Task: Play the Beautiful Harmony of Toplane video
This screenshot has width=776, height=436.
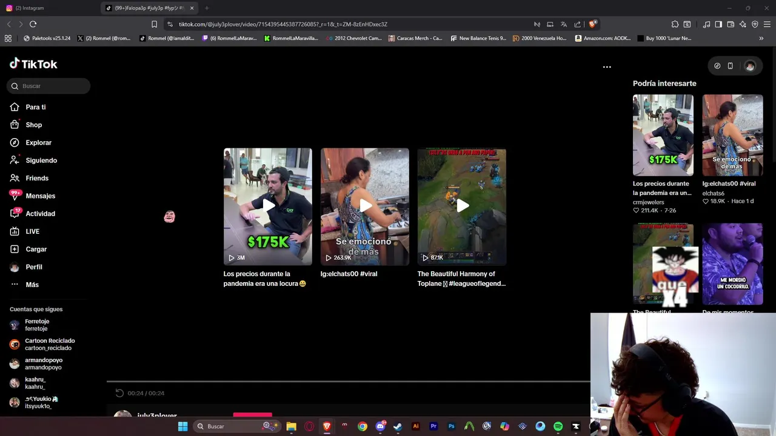Action: (x=462, y=206)
